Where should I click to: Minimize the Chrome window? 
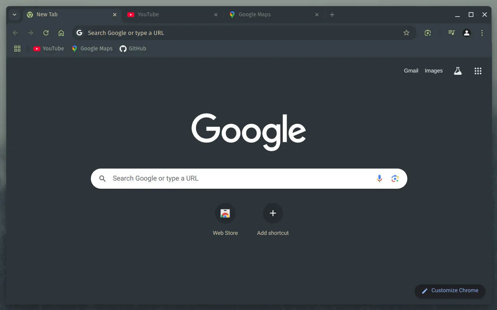pos(457,15)
